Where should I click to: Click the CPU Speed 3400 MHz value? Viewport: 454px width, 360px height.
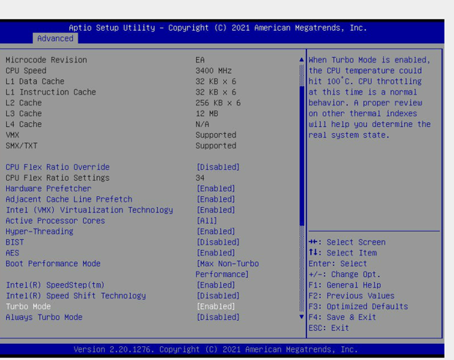coord(214,71)
